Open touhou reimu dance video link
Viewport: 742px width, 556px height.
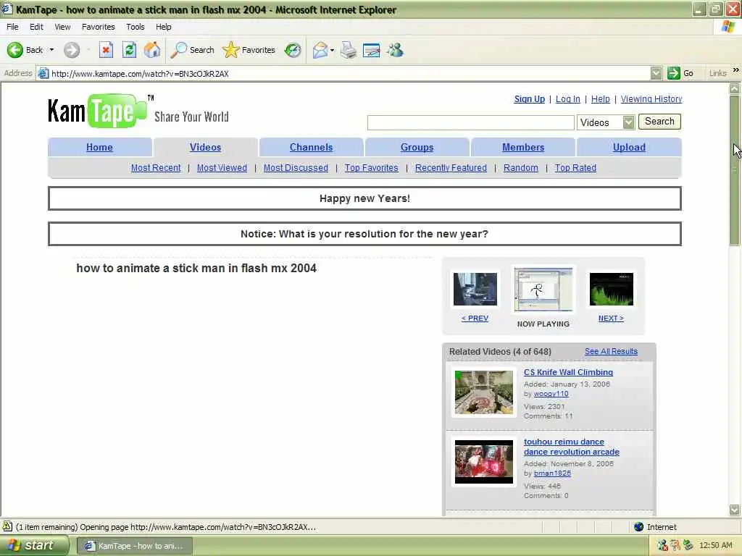(571, 447)
